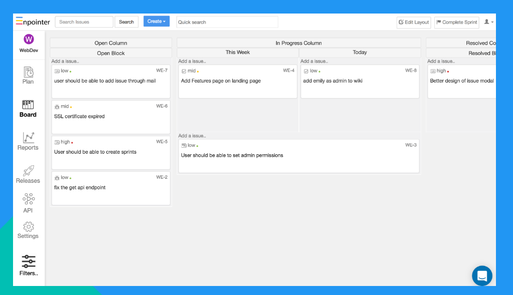Click the WE-6 issue ID

point(161,106)
